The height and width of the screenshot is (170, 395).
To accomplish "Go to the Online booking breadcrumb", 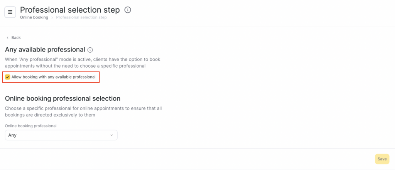I will coord(34,17).
